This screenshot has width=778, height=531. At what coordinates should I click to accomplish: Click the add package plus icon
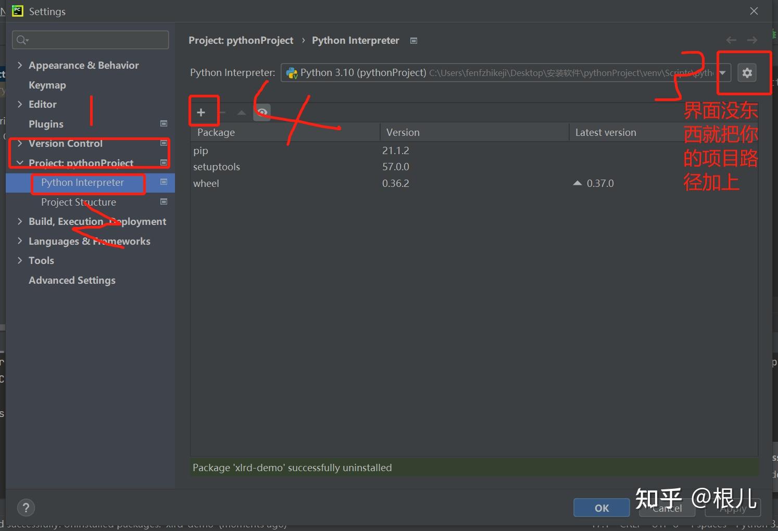click(201, 112)
